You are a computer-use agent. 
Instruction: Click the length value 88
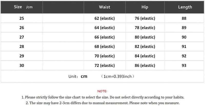[x=184, y=18]
